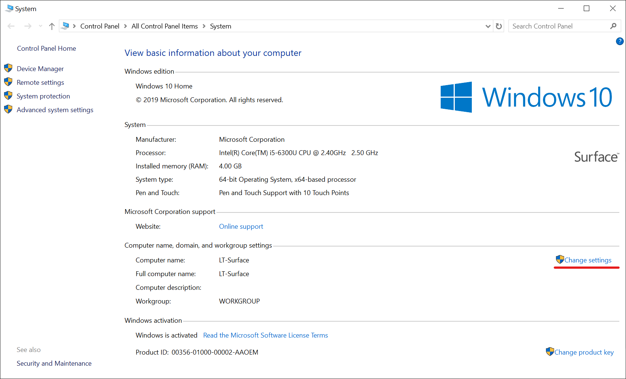Open Device Manager from the sidebar

pyautogui.click(x=40, y=68)
